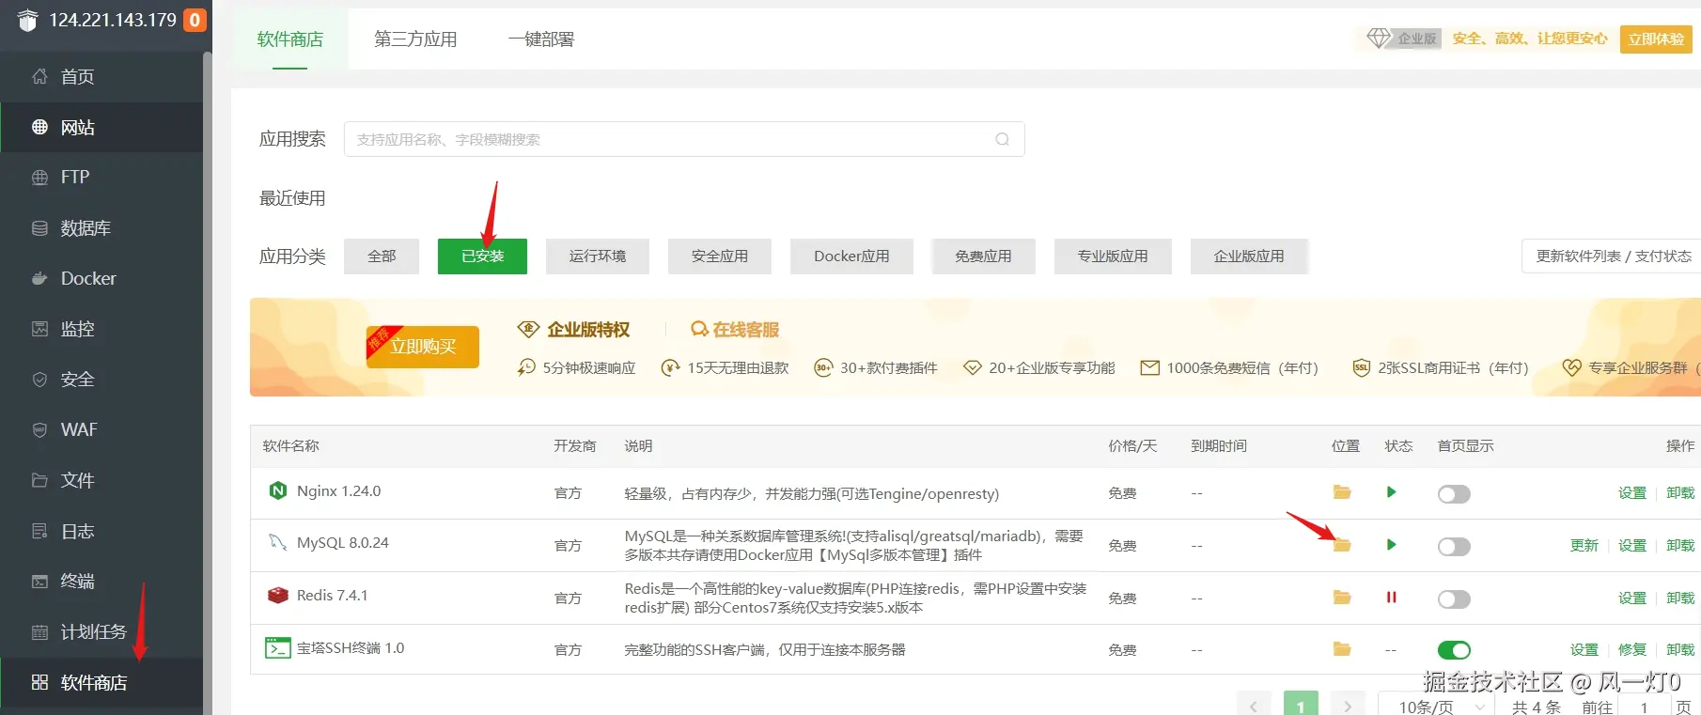Click the Redis red cube icon

pyautogui.click(x=277, y=595)
